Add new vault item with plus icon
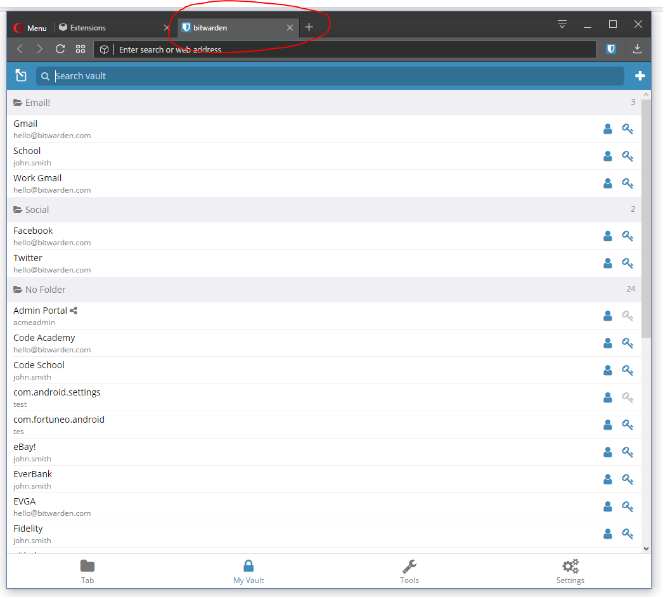Screen dimensions: 663x597 pyautogui.click(x=640, y=75)
